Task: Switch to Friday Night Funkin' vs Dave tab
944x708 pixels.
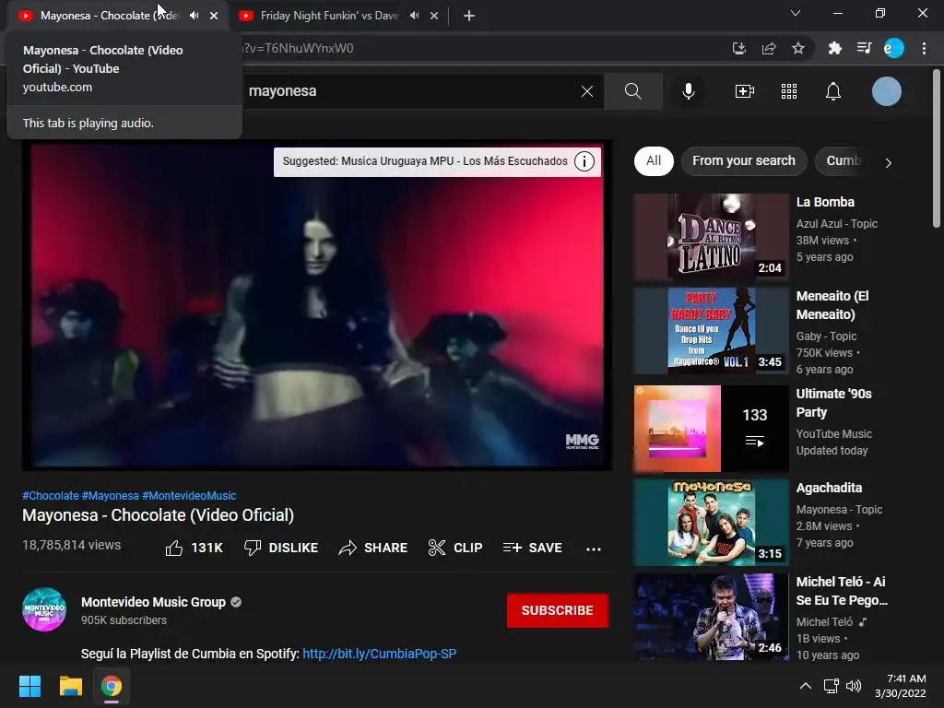Action: click(329, 16)
